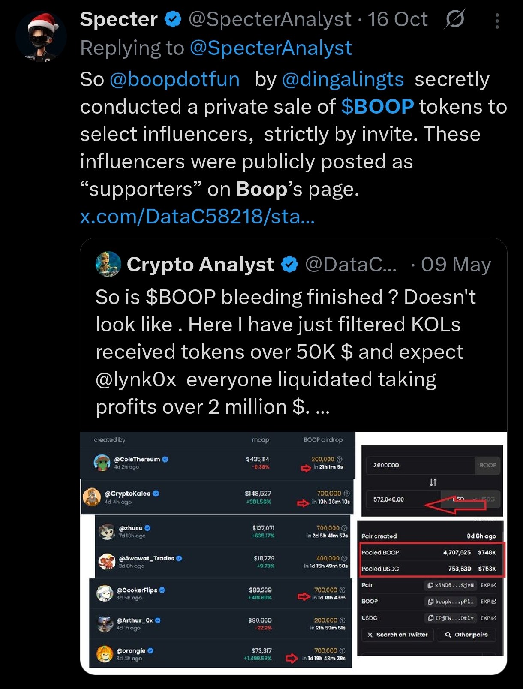The image size is (523, 689).
Task: Tap Specter's blue verified badge
Action: tap(173, 19)
